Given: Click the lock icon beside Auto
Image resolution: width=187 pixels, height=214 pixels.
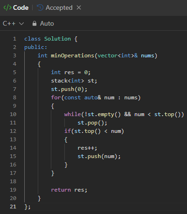Looking at the screenshot, I should pos(35,23).
